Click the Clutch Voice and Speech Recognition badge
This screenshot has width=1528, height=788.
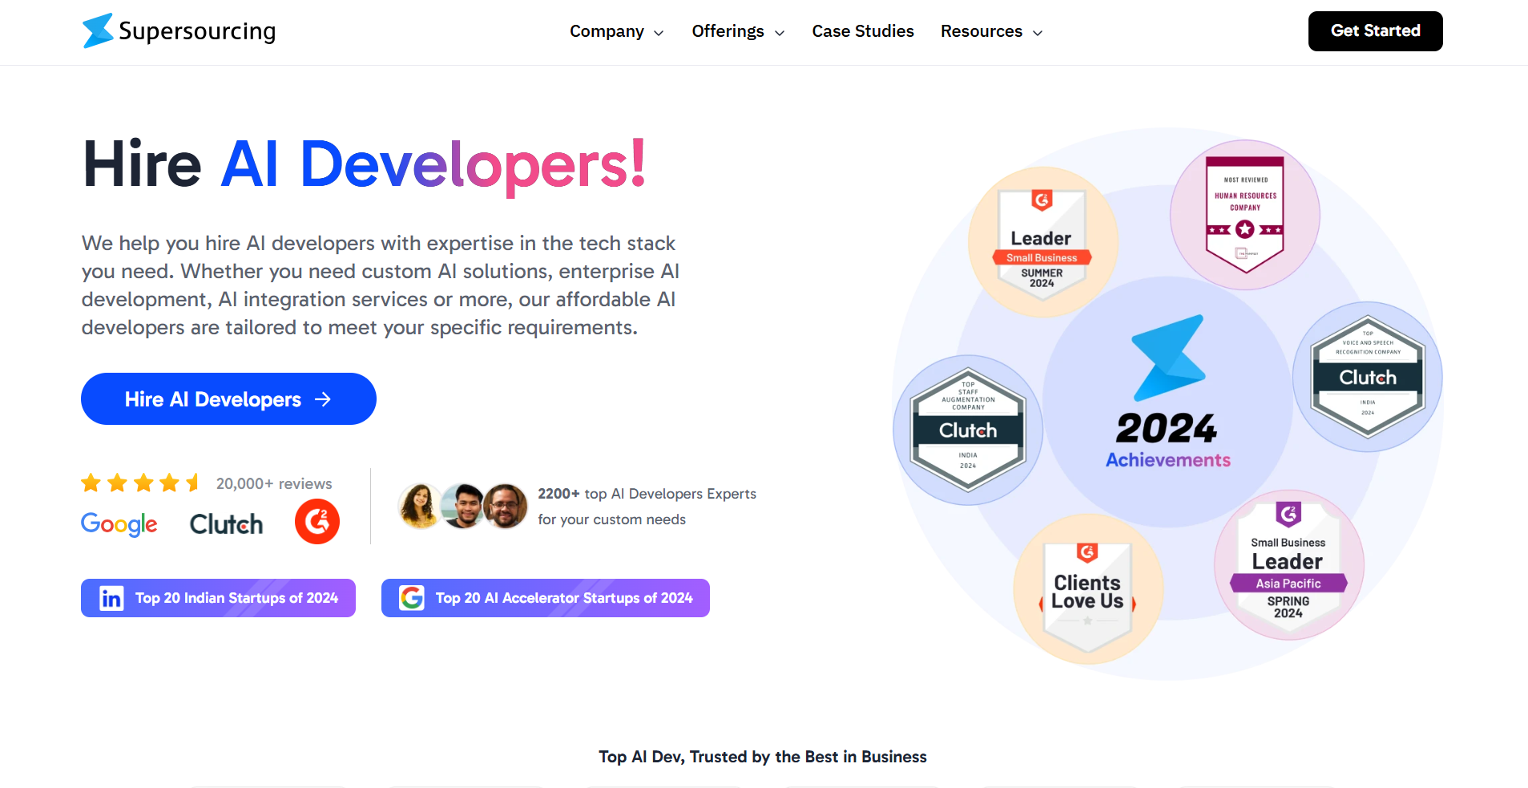click(1367, 377)
